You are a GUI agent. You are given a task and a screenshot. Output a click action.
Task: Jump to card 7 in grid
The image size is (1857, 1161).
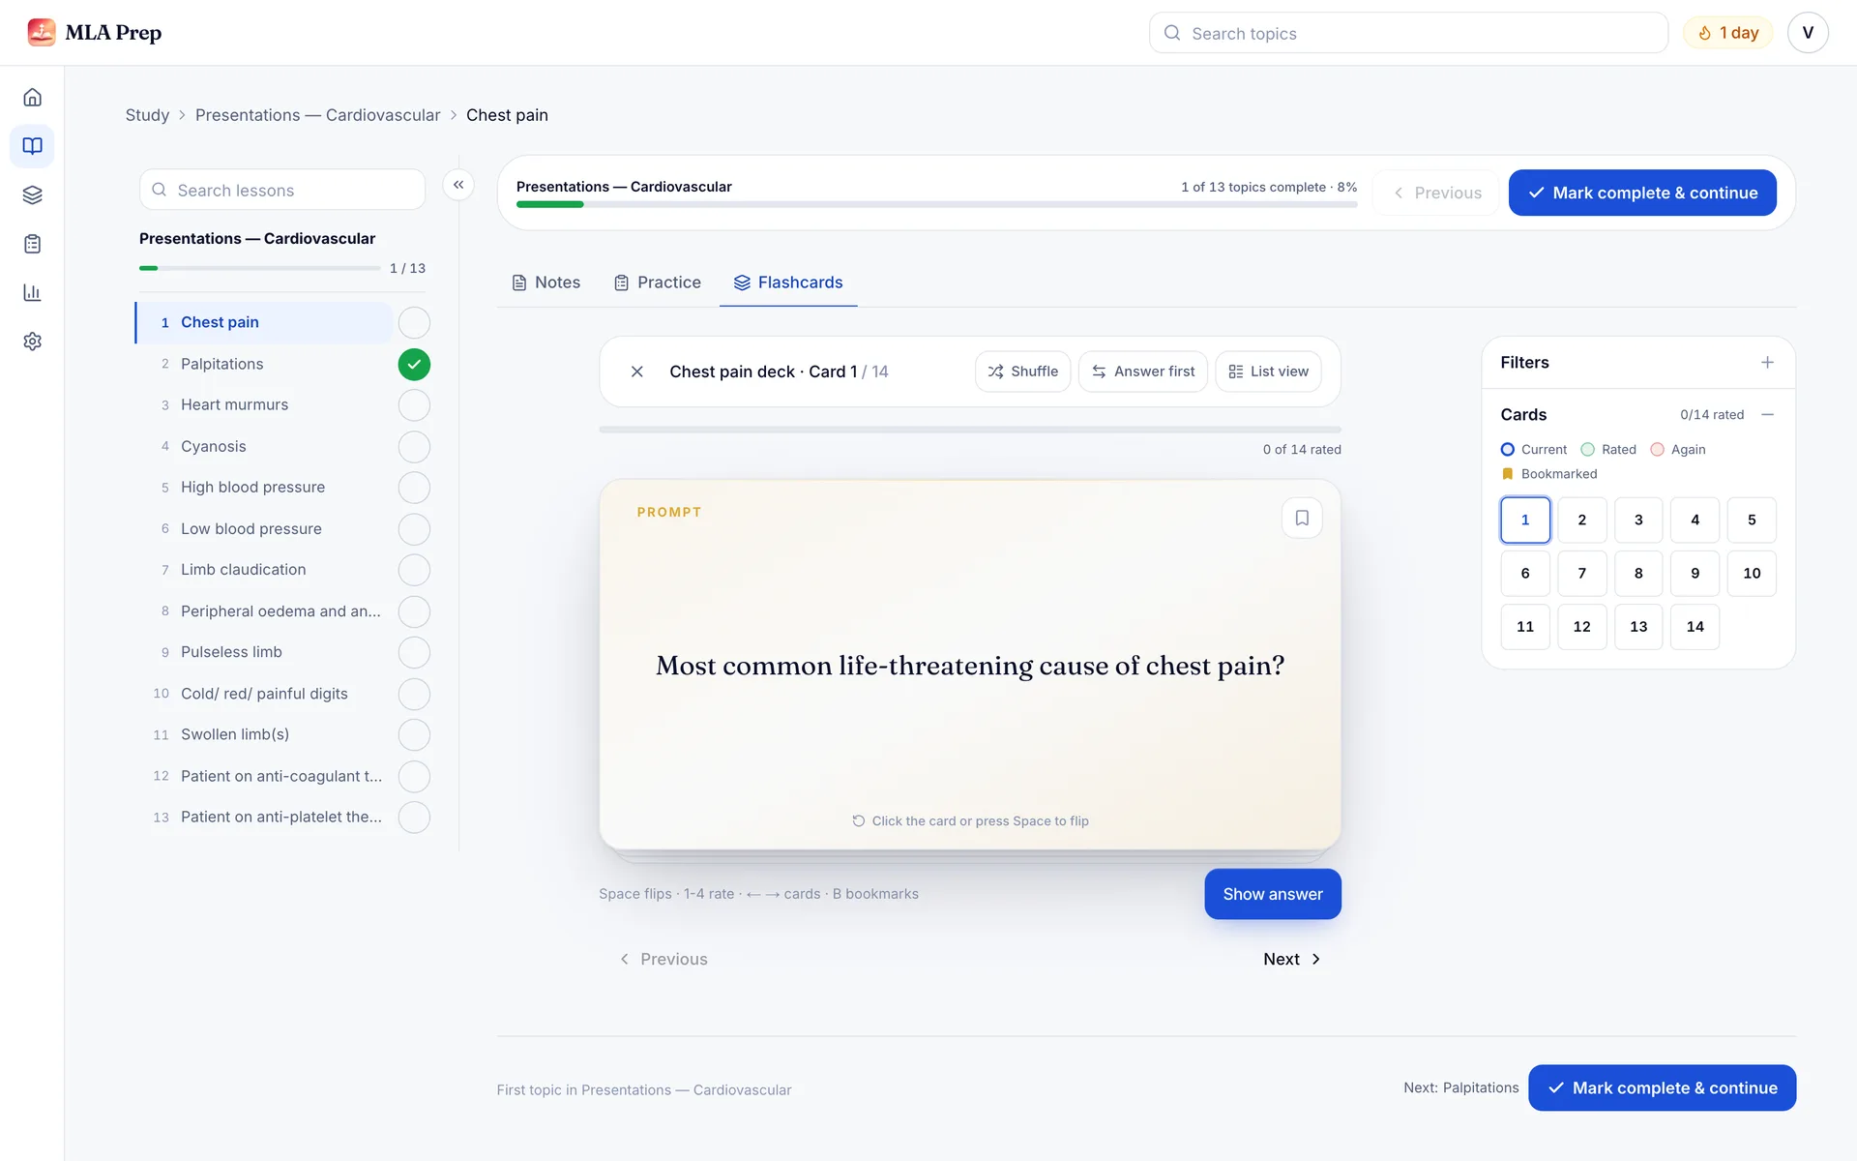pos(1582,574)
